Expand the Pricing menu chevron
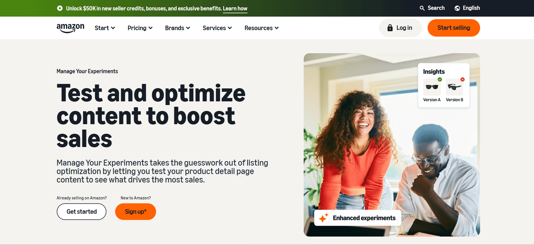The height and width of the screenshot is (245, 534). coord(150,28)
